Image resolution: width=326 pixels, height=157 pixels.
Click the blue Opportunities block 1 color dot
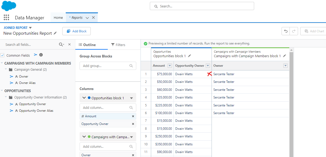click(x=89, y=98)
